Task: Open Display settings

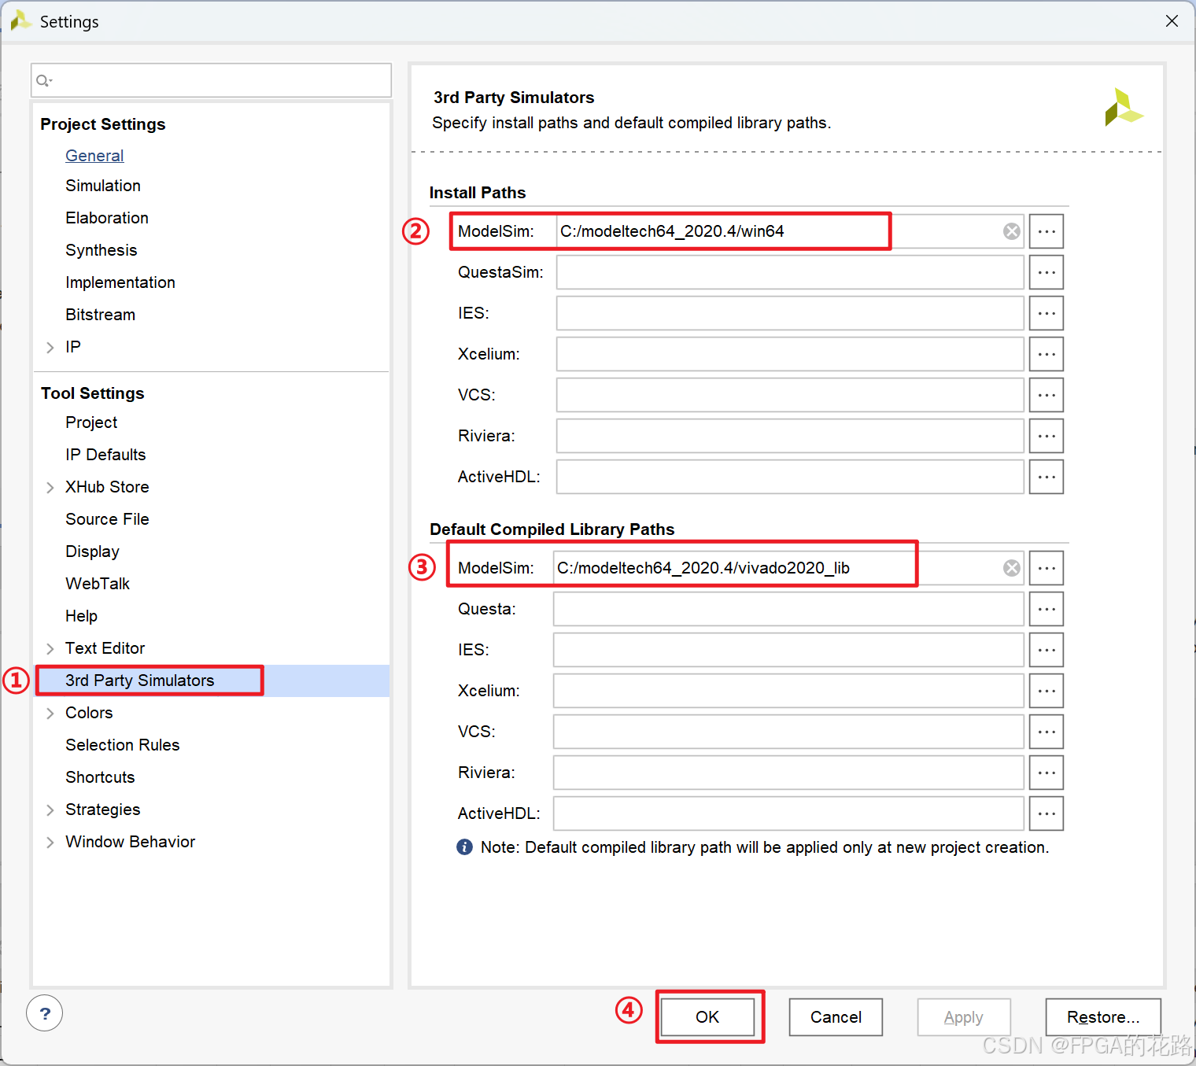Action: (92, 551)
